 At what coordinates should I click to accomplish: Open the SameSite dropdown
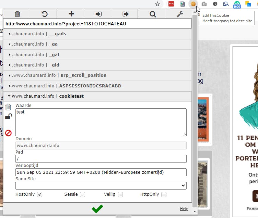point(101,186)
